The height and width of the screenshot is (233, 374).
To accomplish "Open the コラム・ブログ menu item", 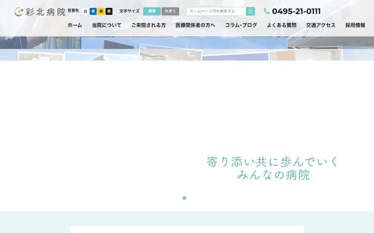I will coord(241,26).
